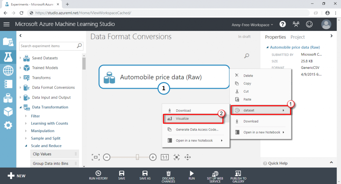Switch to the Project tab
341x184 pixels.
pyautogui.click(x=297, y=37)
